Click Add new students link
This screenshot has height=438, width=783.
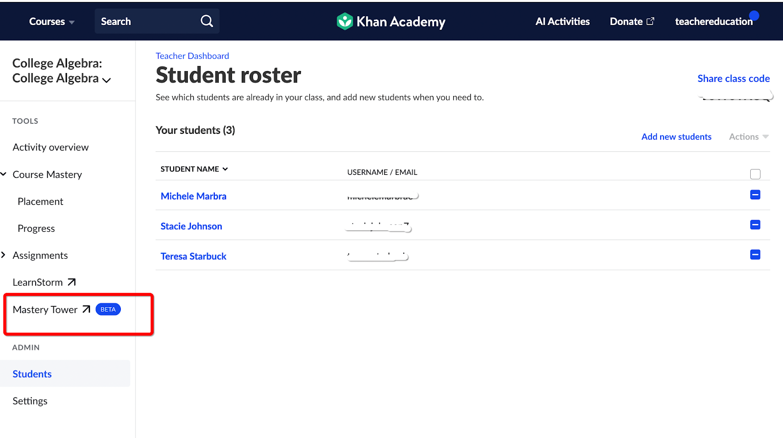point(676,137)
